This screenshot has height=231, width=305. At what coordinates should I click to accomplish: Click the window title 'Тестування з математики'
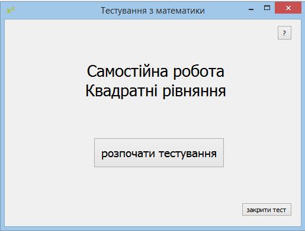pyautogui.click(x=153, y=11)
